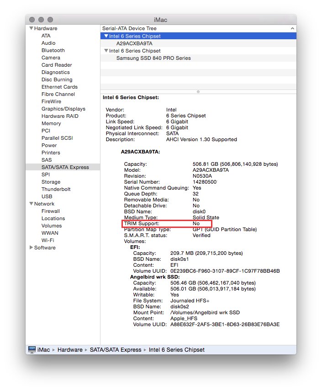This screenshot has width=322, height=391.
Task: Open Wi-Fi under Network
Action: 48,240
